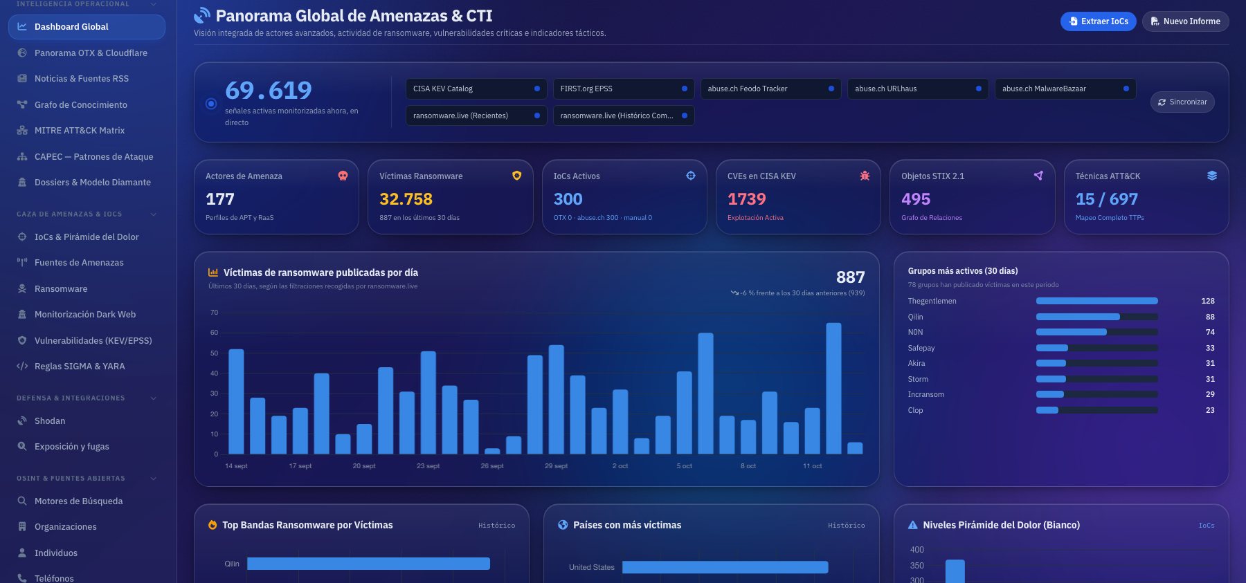Click the MITRE ATT&CK Matrix icon

point(22,131)
